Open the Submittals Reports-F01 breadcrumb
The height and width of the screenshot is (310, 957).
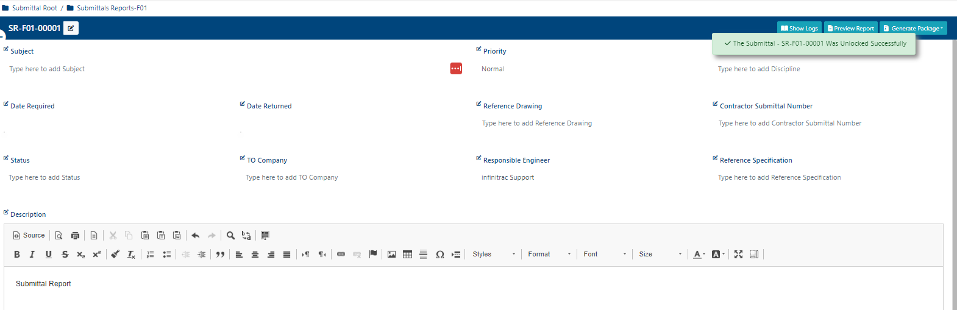112,8
